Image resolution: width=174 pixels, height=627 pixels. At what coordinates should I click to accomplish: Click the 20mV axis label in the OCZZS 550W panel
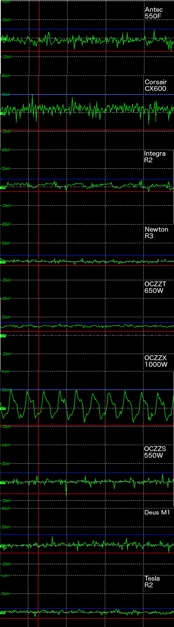(x=6, y=464)
